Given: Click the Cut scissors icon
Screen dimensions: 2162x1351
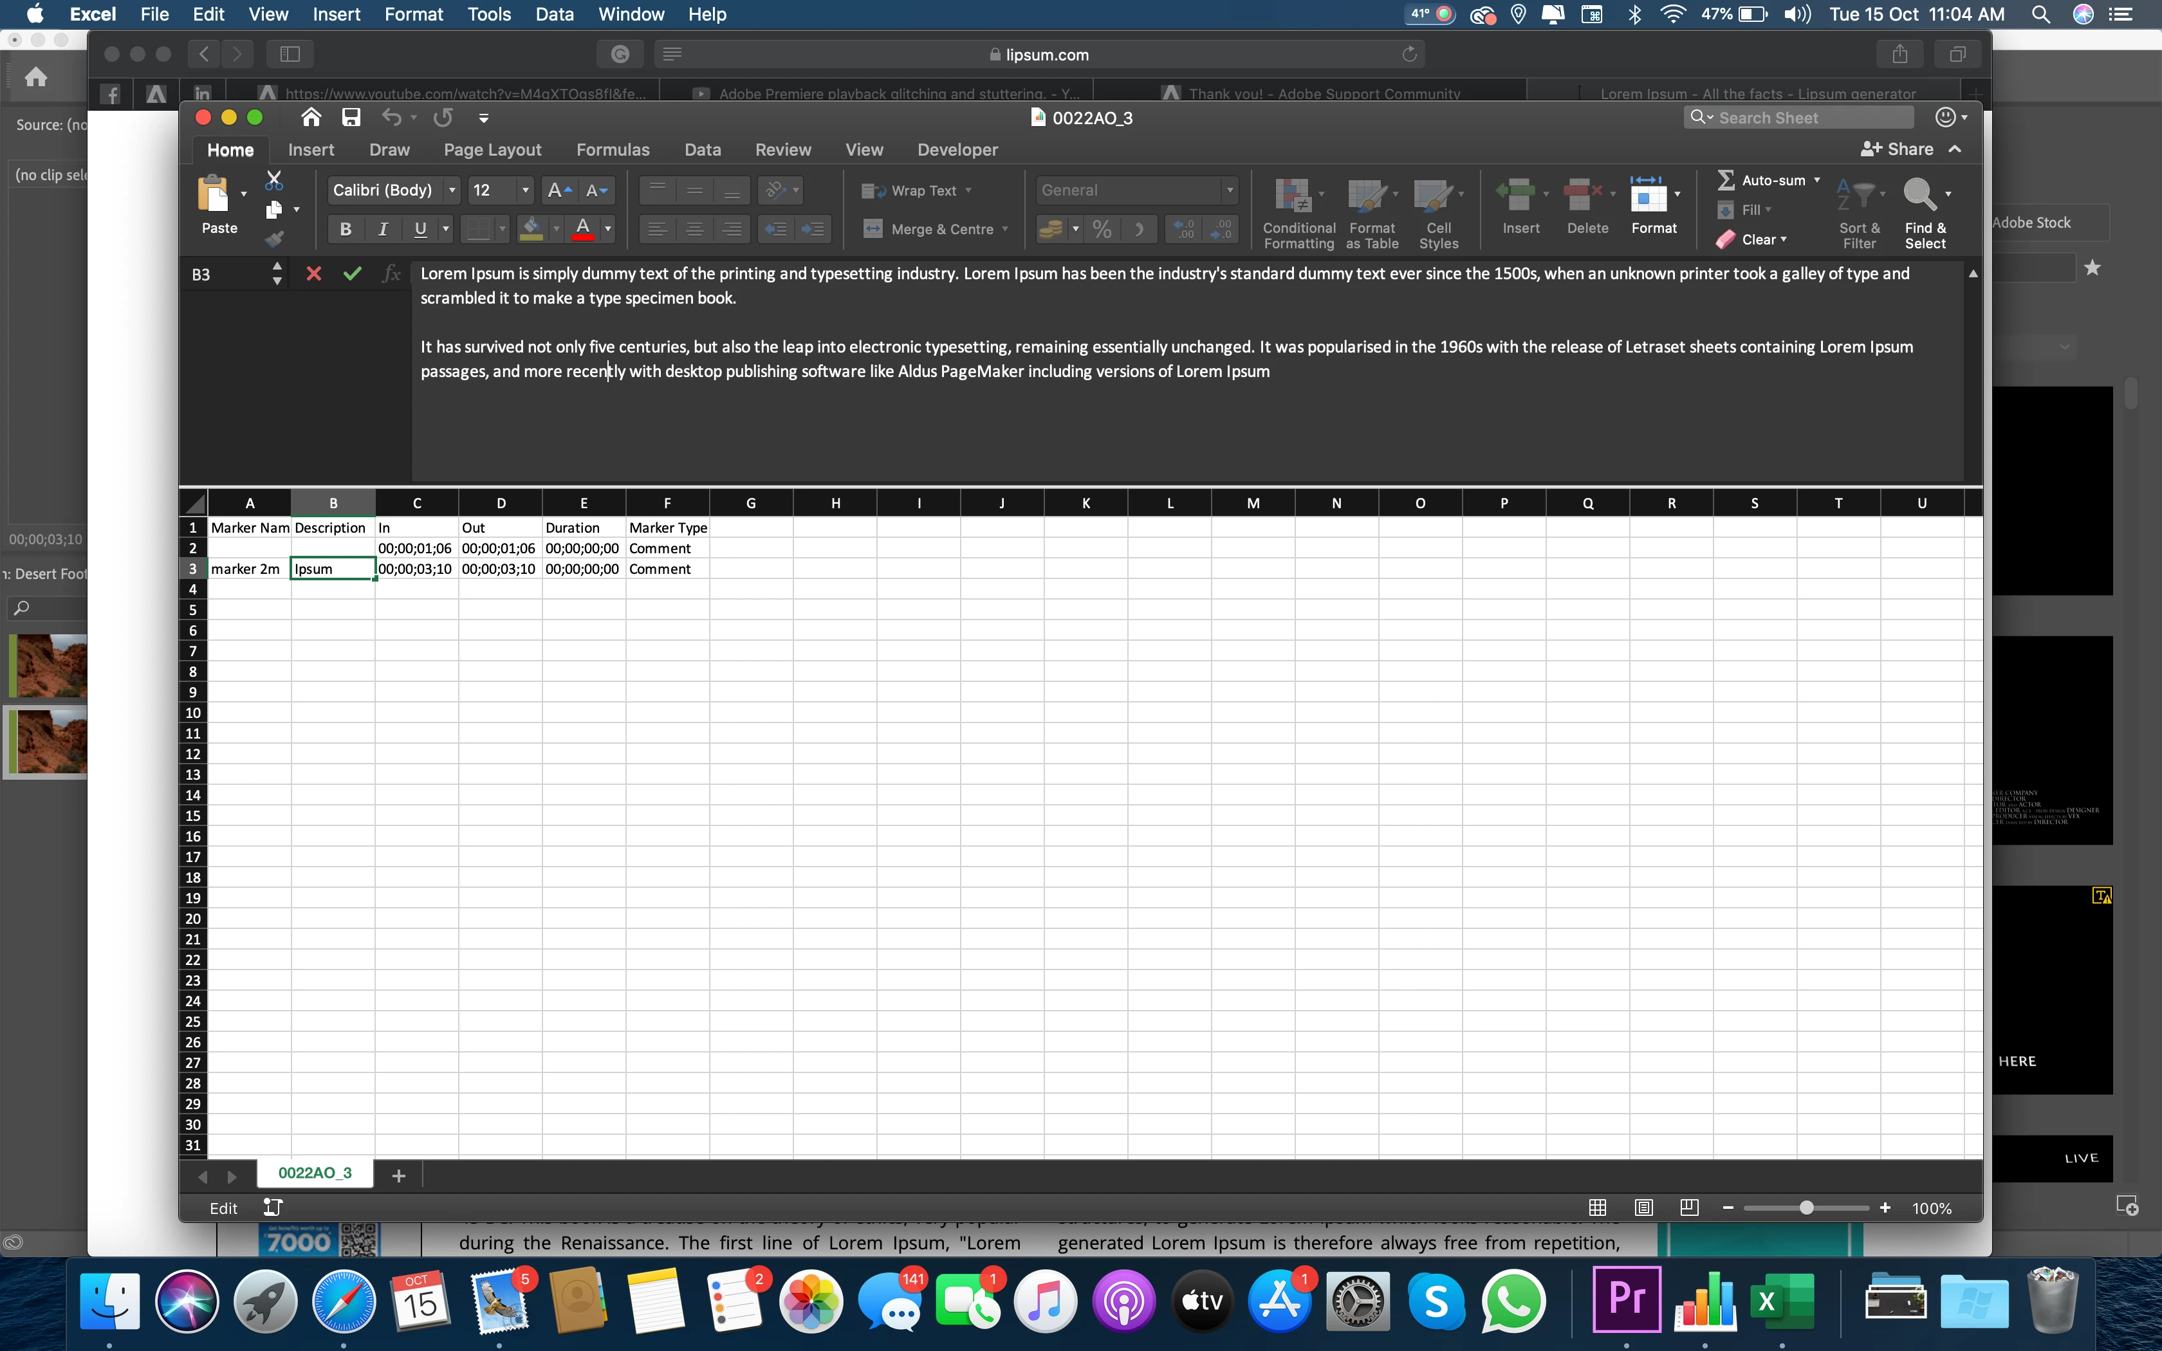Looking at the screenshot, I should [x=274, y=181].
